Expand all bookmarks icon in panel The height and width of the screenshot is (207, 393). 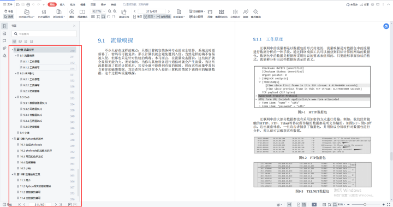pyautogui.click(x=14, y=42)
